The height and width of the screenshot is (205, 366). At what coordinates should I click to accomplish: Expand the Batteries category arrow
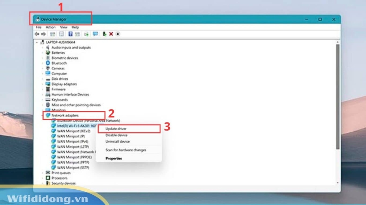click(43, 53)
